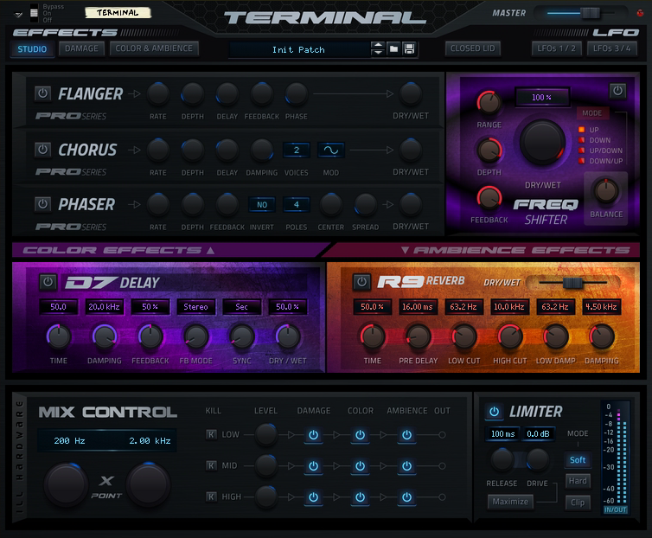Toggle the D7 Delay power button
Viewport: 652px width, 538px height.
pyautogui.click(x=48, y=282)
